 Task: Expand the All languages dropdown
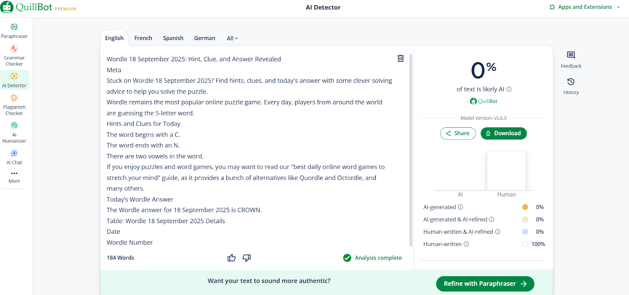click(232, 38)
